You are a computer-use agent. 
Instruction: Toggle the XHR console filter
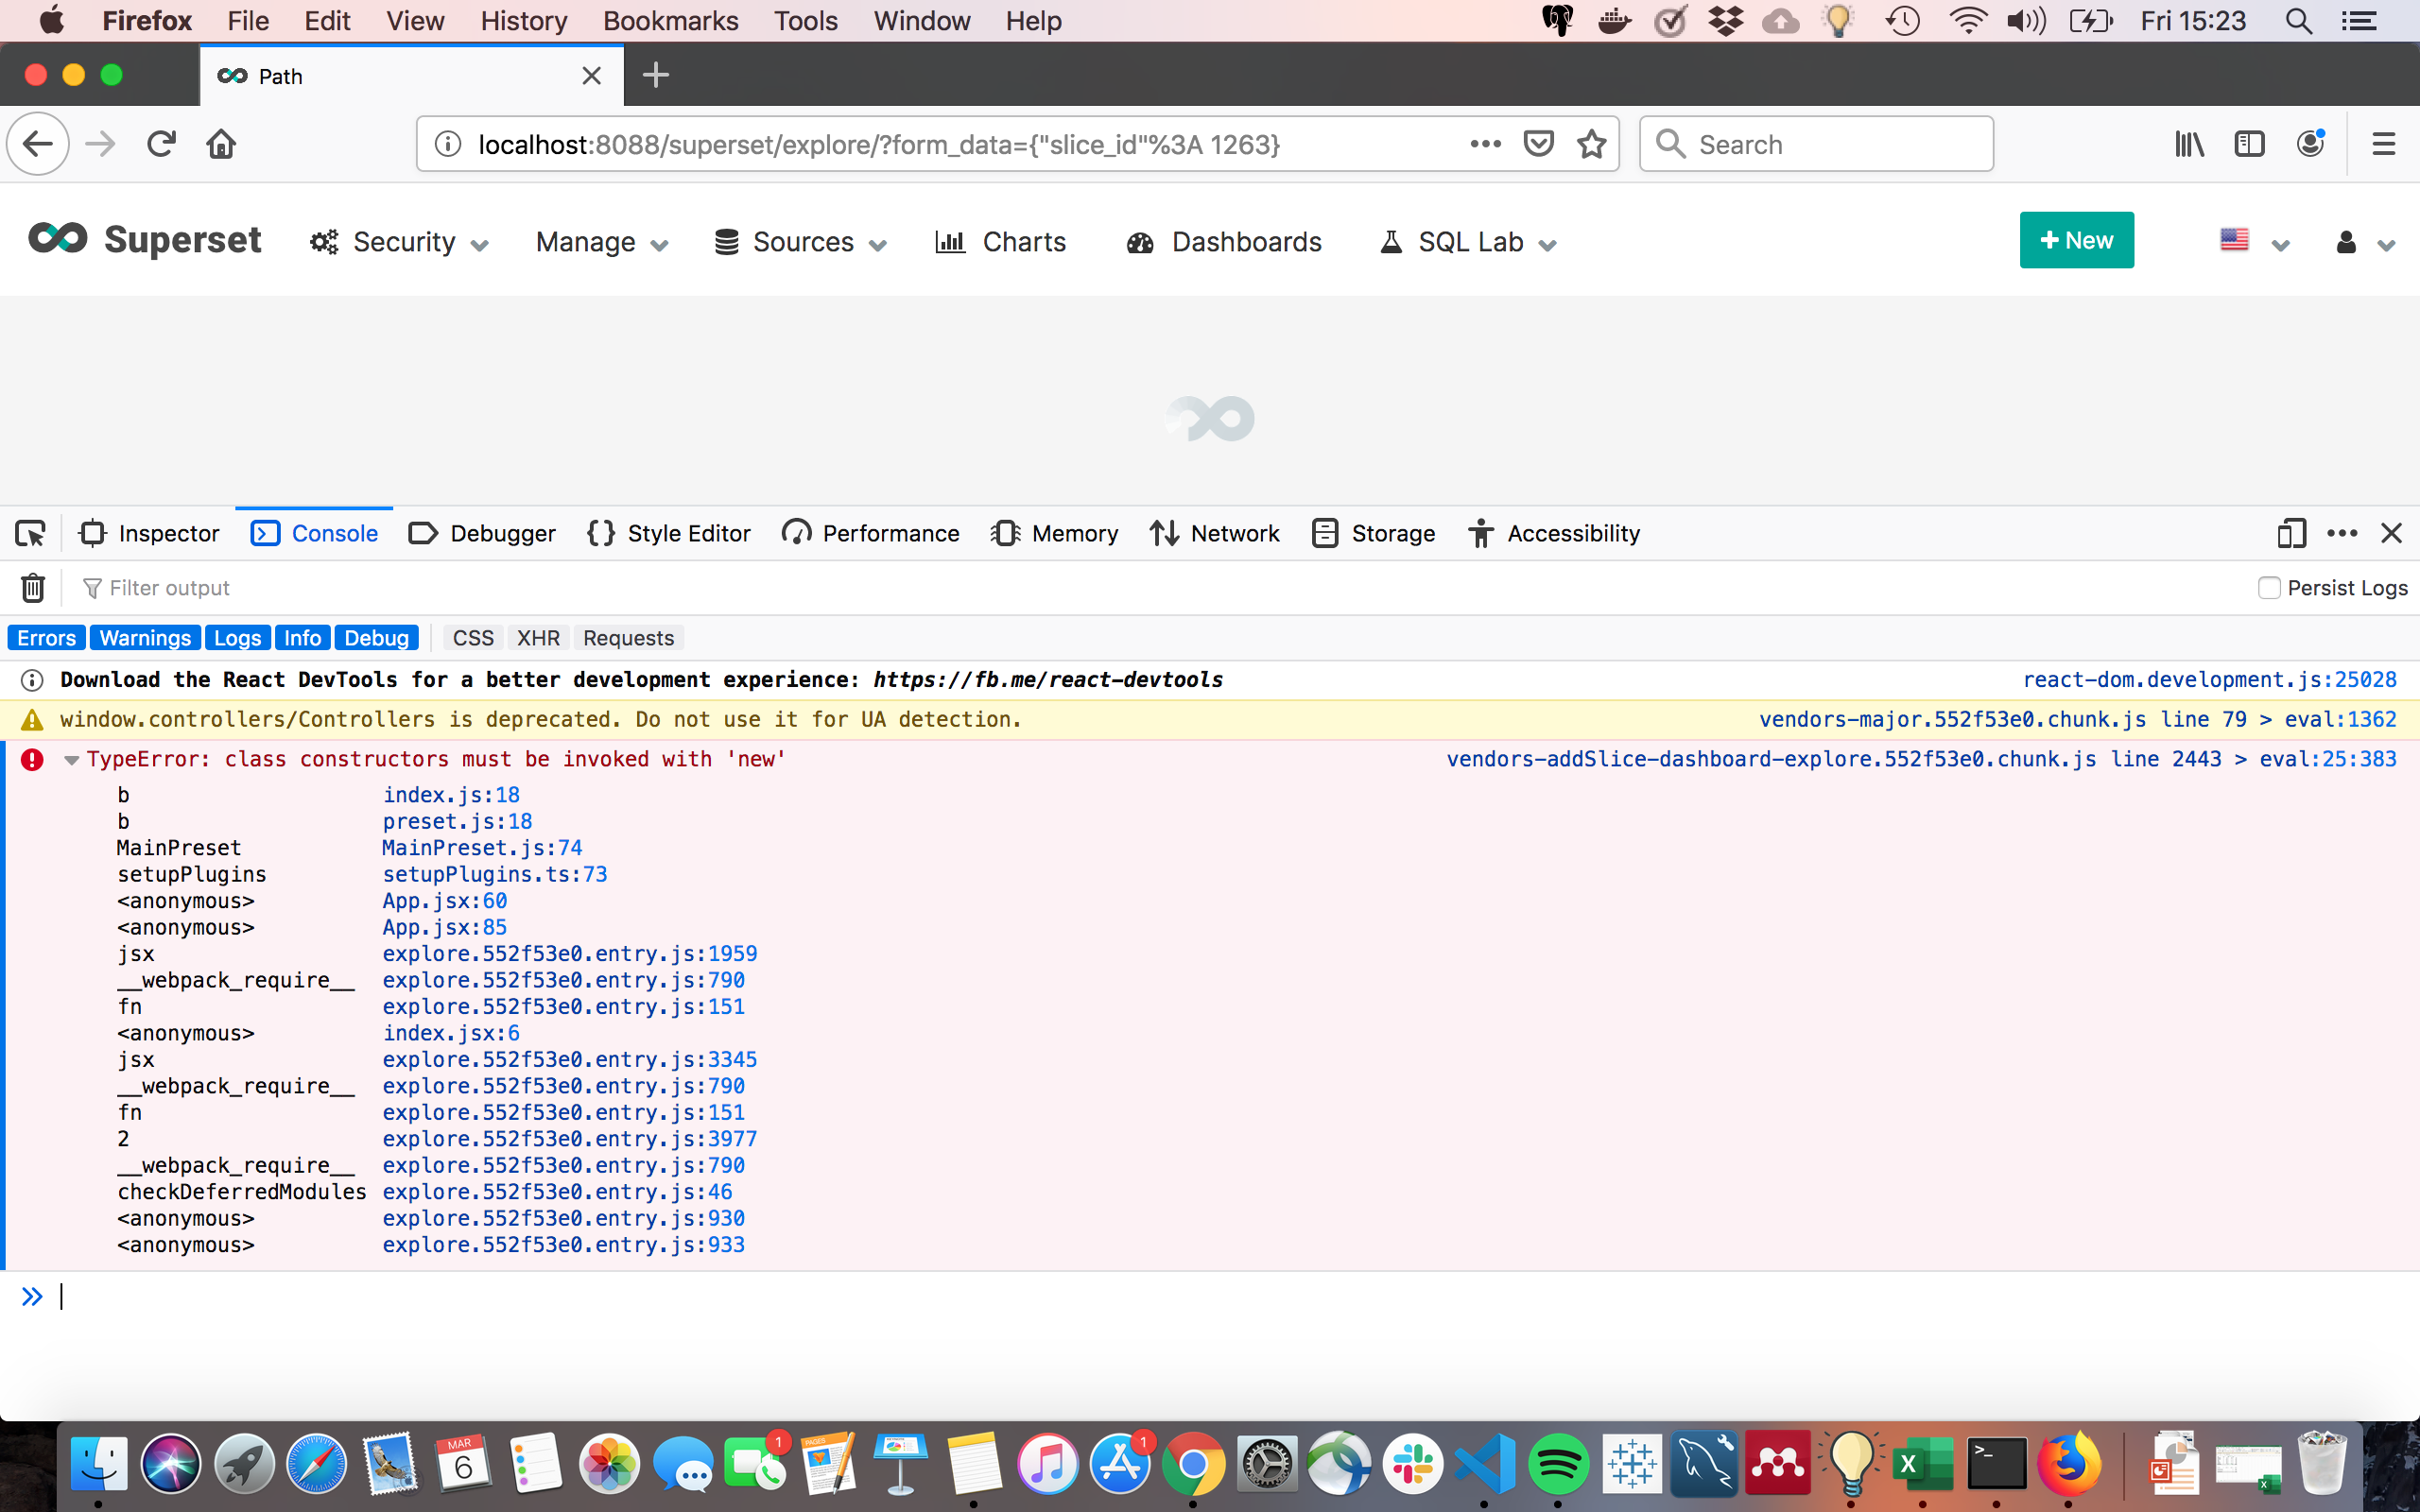(x=539, y=637)
